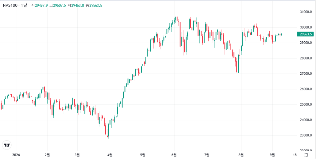Viewport: 316px width, 159px height.
Task: Click the 9월 label on time axis
Action: click(x=272, y=155)
